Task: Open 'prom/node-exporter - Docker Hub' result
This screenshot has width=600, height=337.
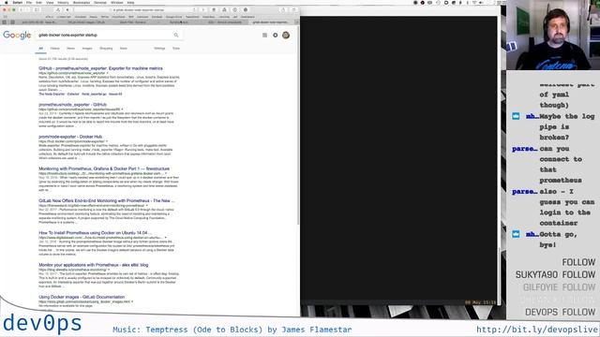Action: (70, 137)
